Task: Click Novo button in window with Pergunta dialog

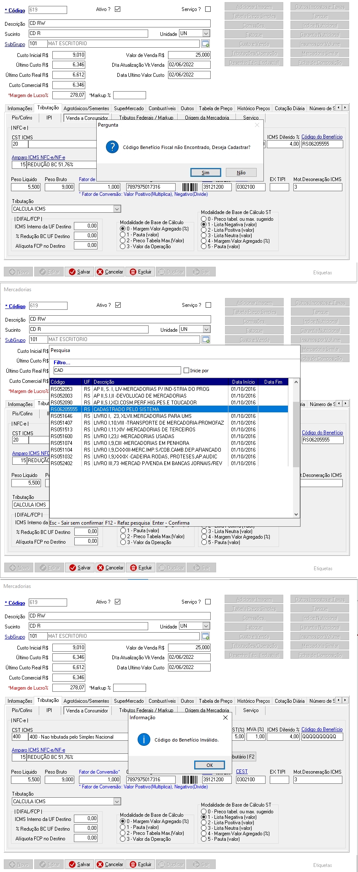Action: tap(19, 272)
